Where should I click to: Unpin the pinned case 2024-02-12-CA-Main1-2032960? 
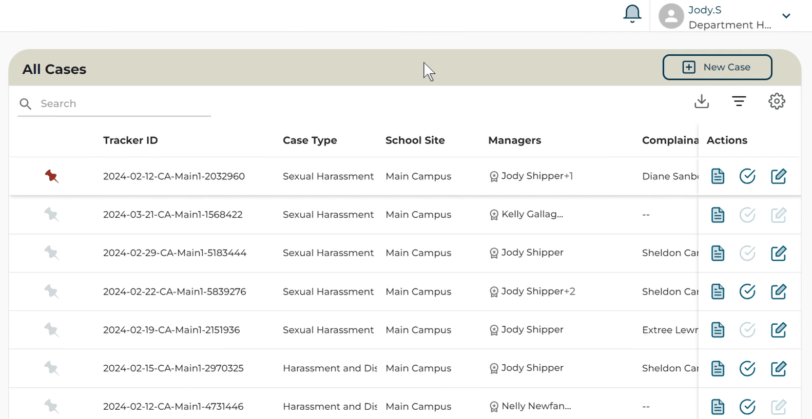[x=51, y=176]
